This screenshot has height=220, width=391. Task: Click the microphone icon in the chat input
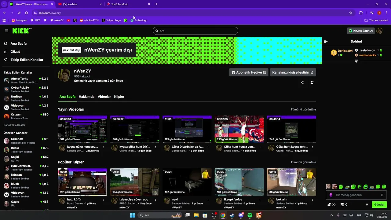click(x=331, y=195)
